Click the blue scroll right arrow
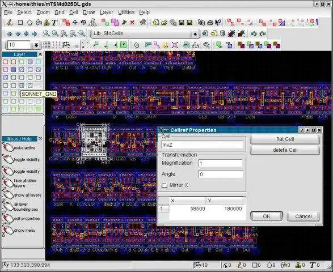The height and width of the screenshot is (272, 333). coord(35,34)
